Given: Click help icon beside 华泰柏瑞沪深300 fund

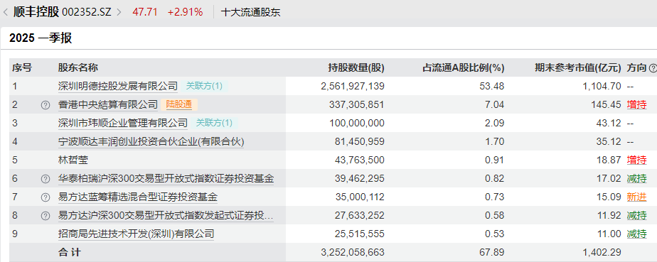Looking at the screenshot, I should click(x=46, y=179).
